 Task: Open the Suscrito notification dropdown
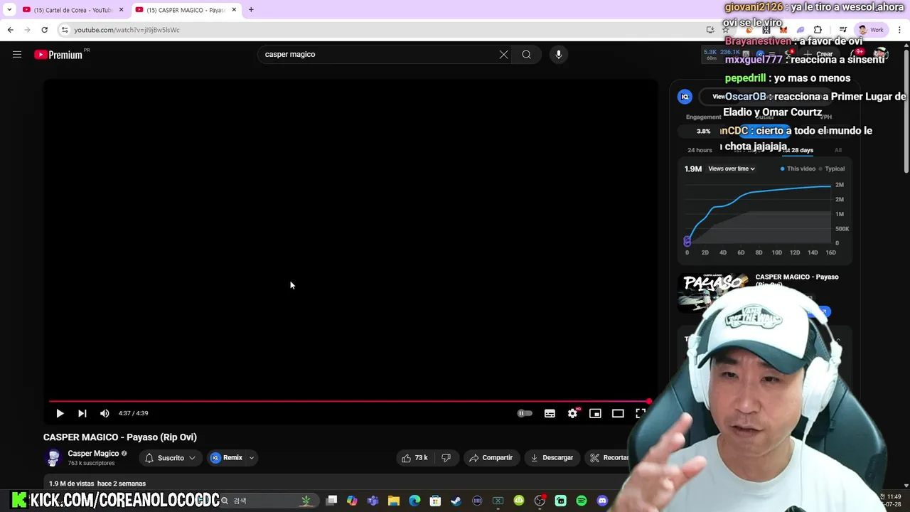(x=171, y=458)
